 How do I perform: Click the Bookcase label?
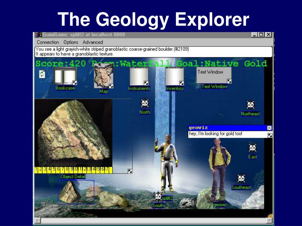(x=65, y=88)
